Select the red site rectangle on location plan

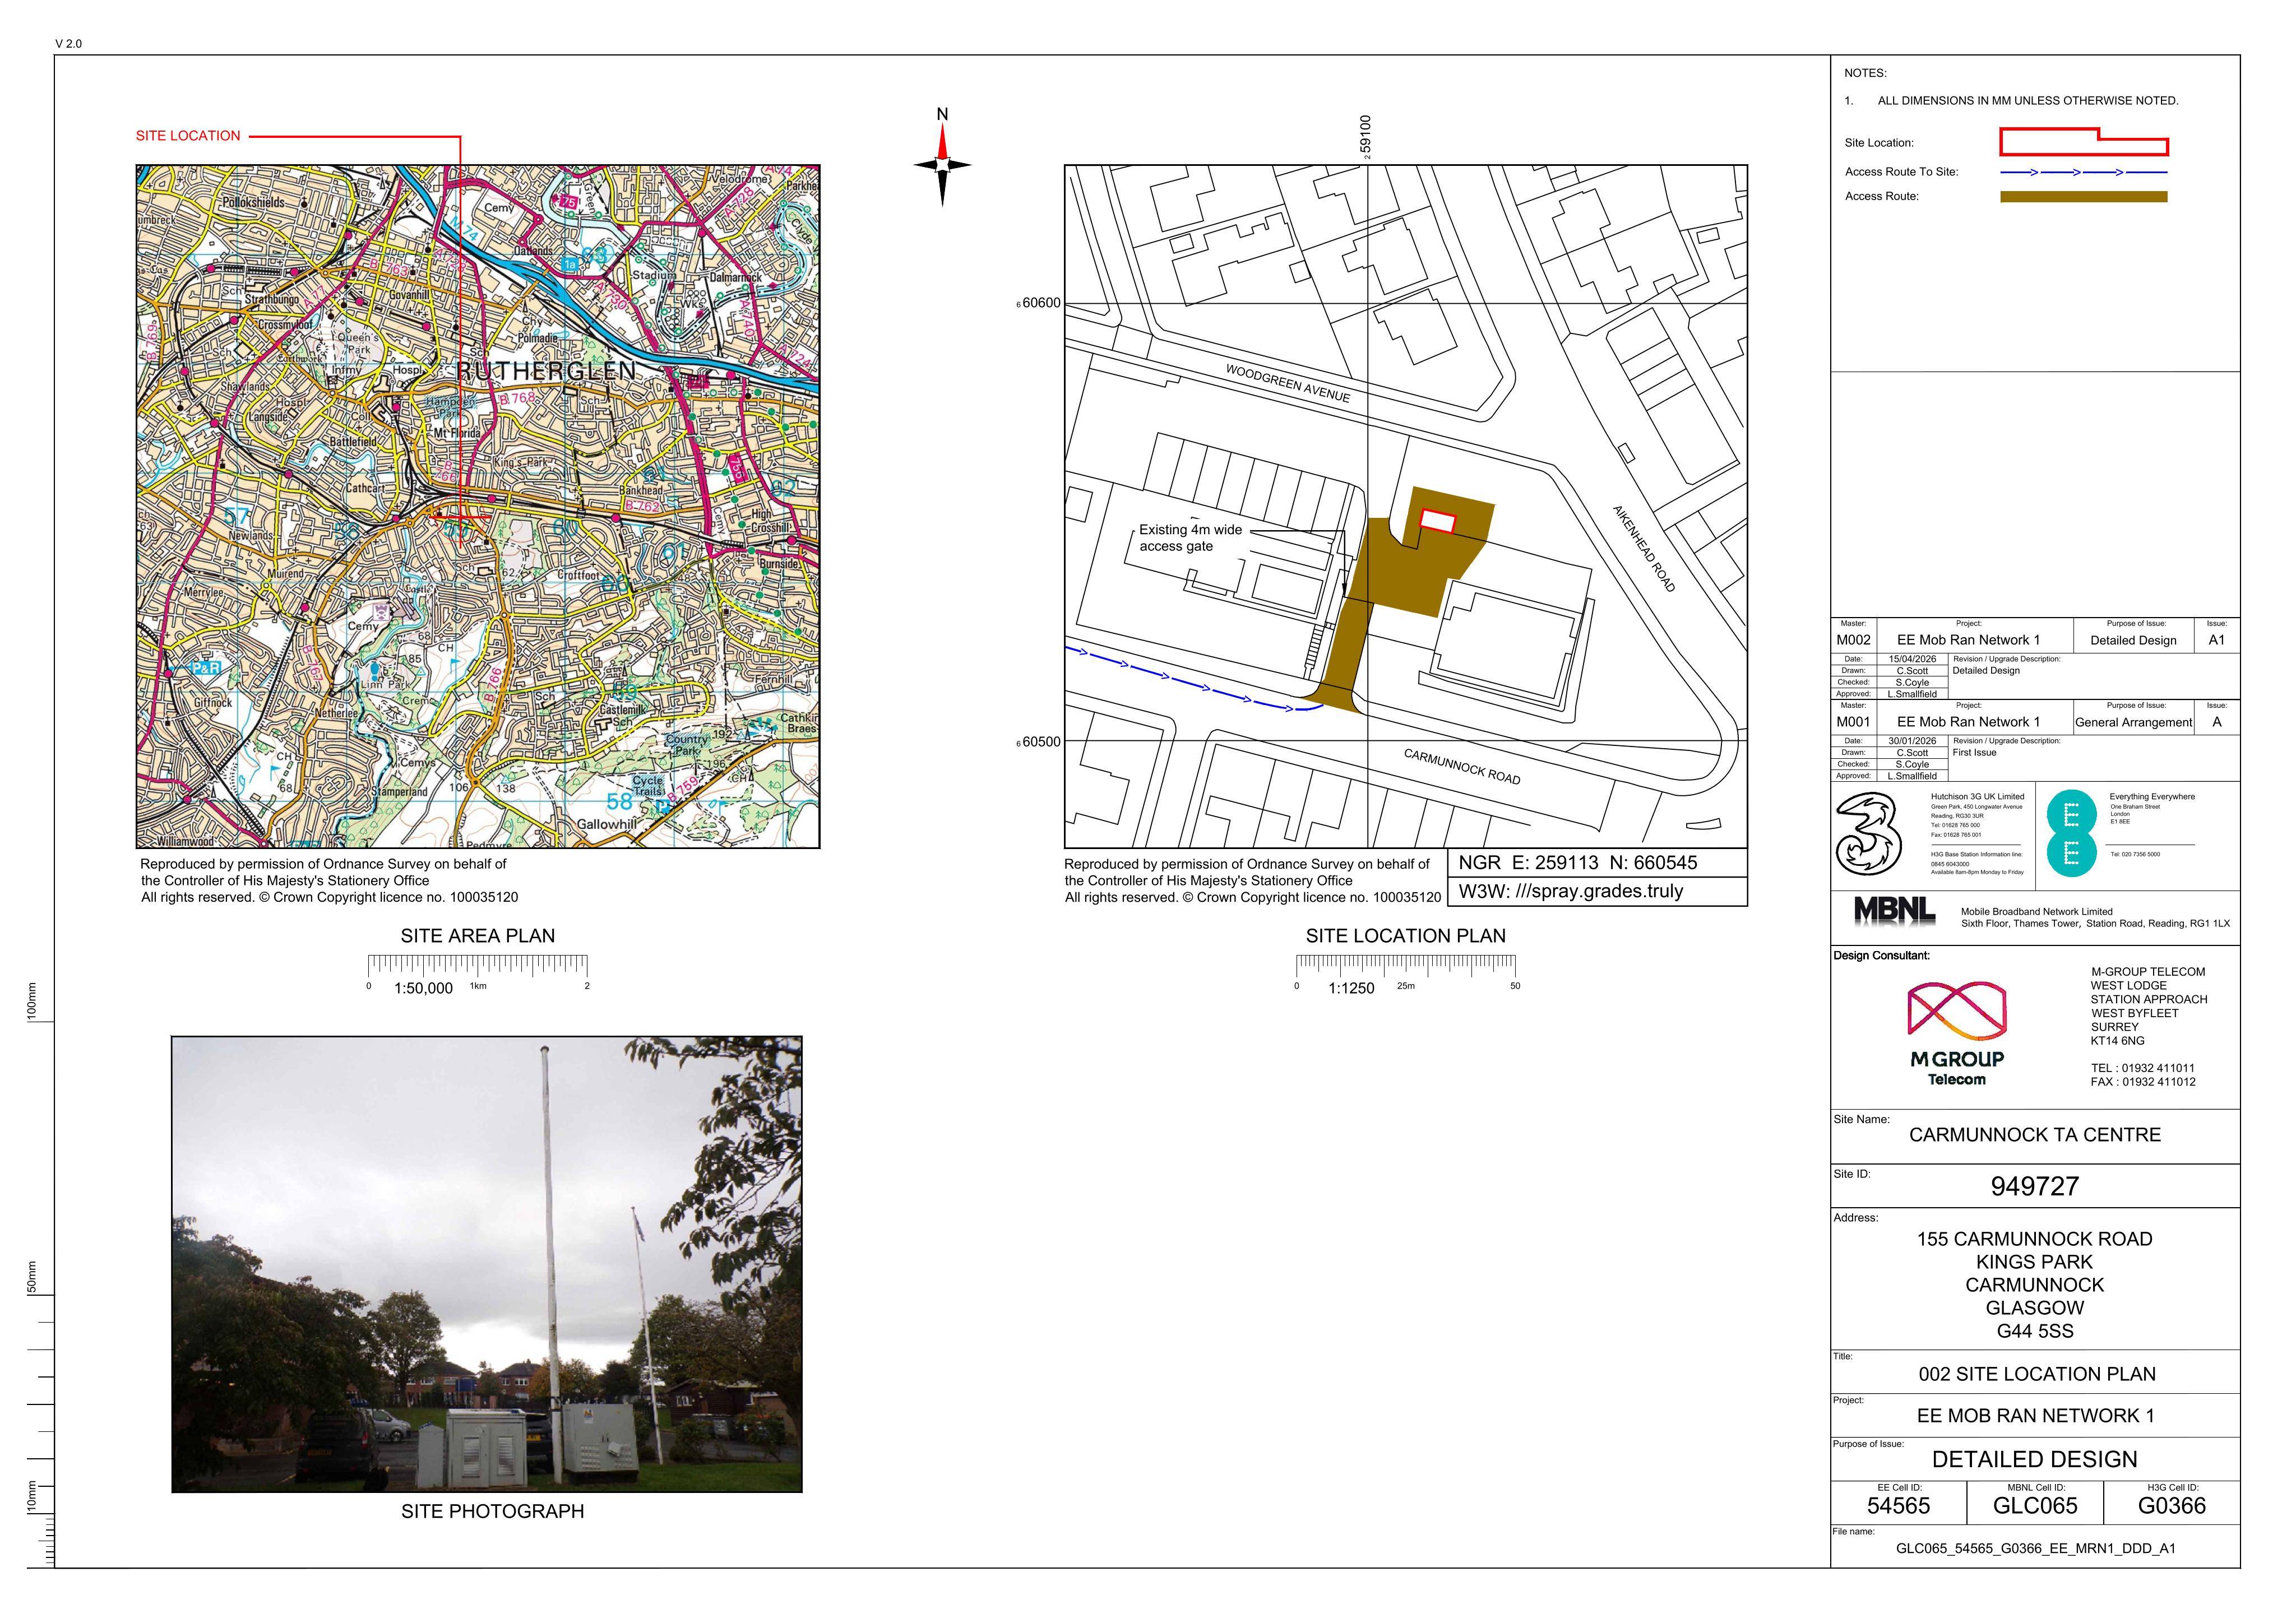[x=1438, y=521]
